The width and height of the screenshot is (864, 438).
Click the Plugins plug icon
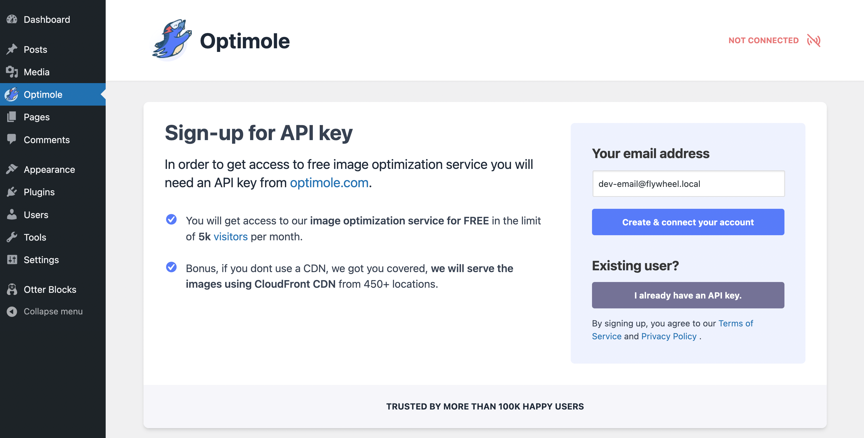pos(12,192)
